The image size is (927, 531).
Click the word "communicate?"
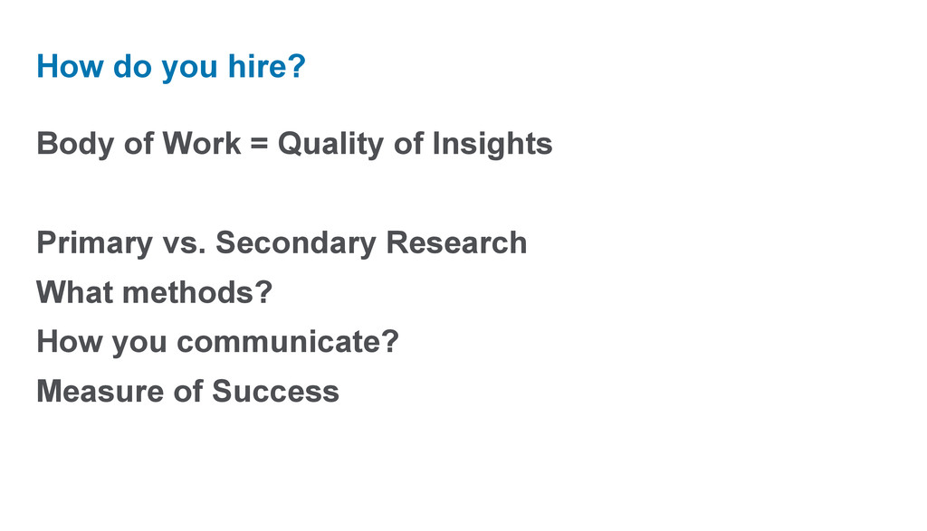point(288,341)
